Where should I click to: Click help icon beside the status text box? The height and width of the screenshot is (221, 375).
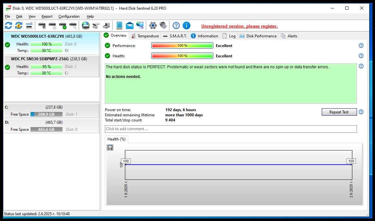coord(361,66)
